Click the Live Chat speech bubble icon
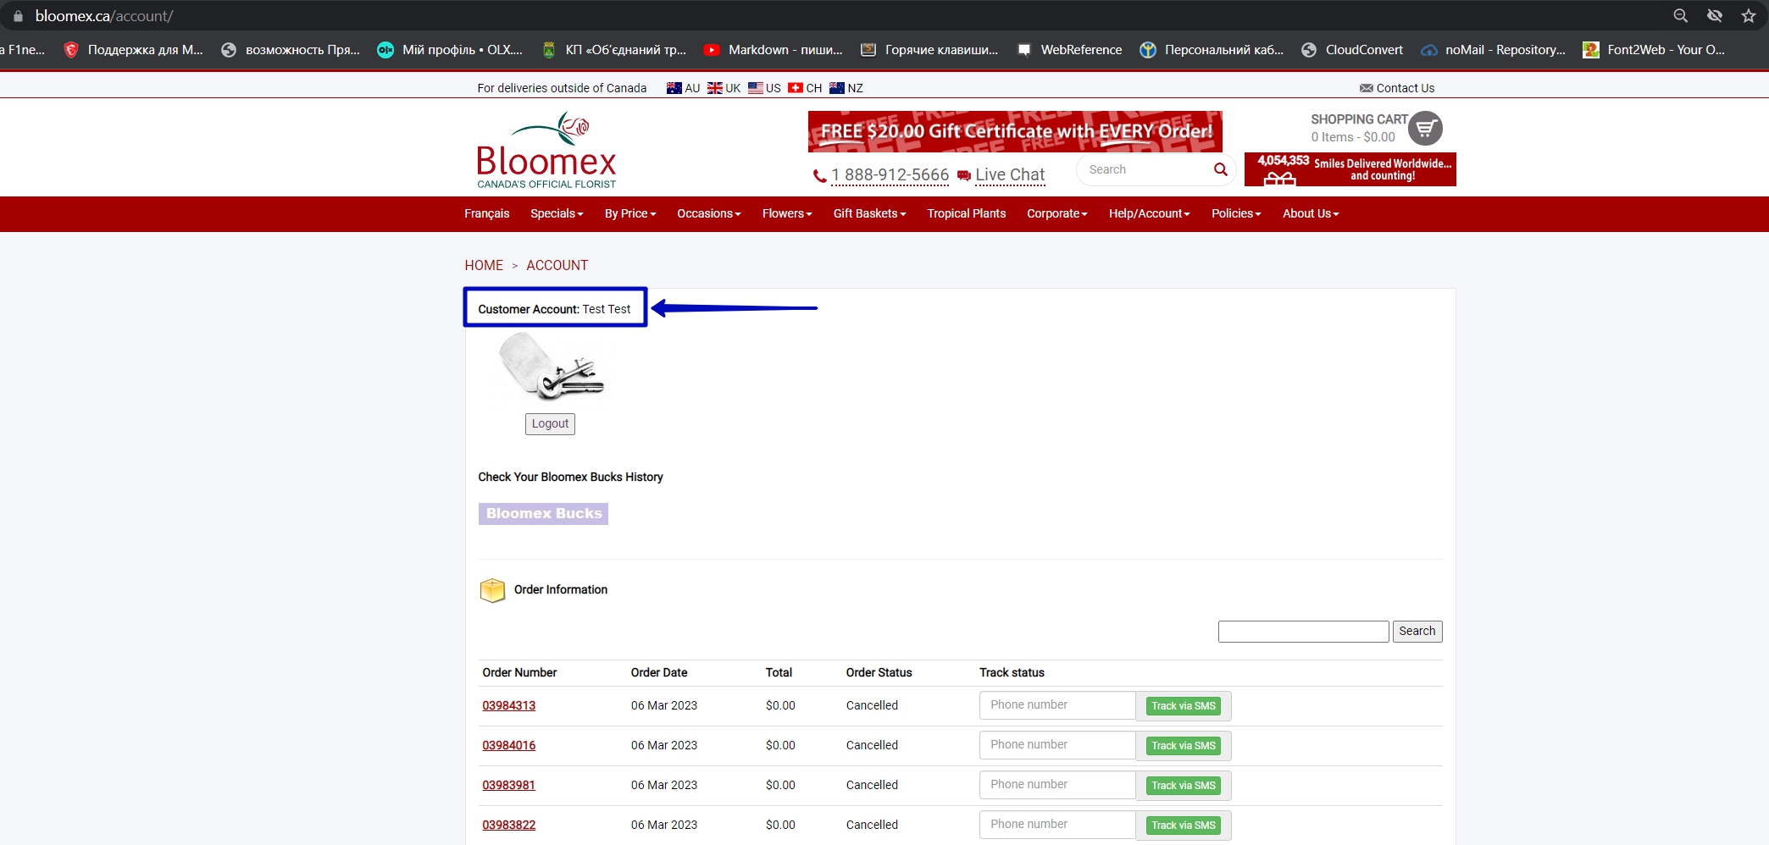This screenshot has width=1769, height=845. click(x=964, y=176)
